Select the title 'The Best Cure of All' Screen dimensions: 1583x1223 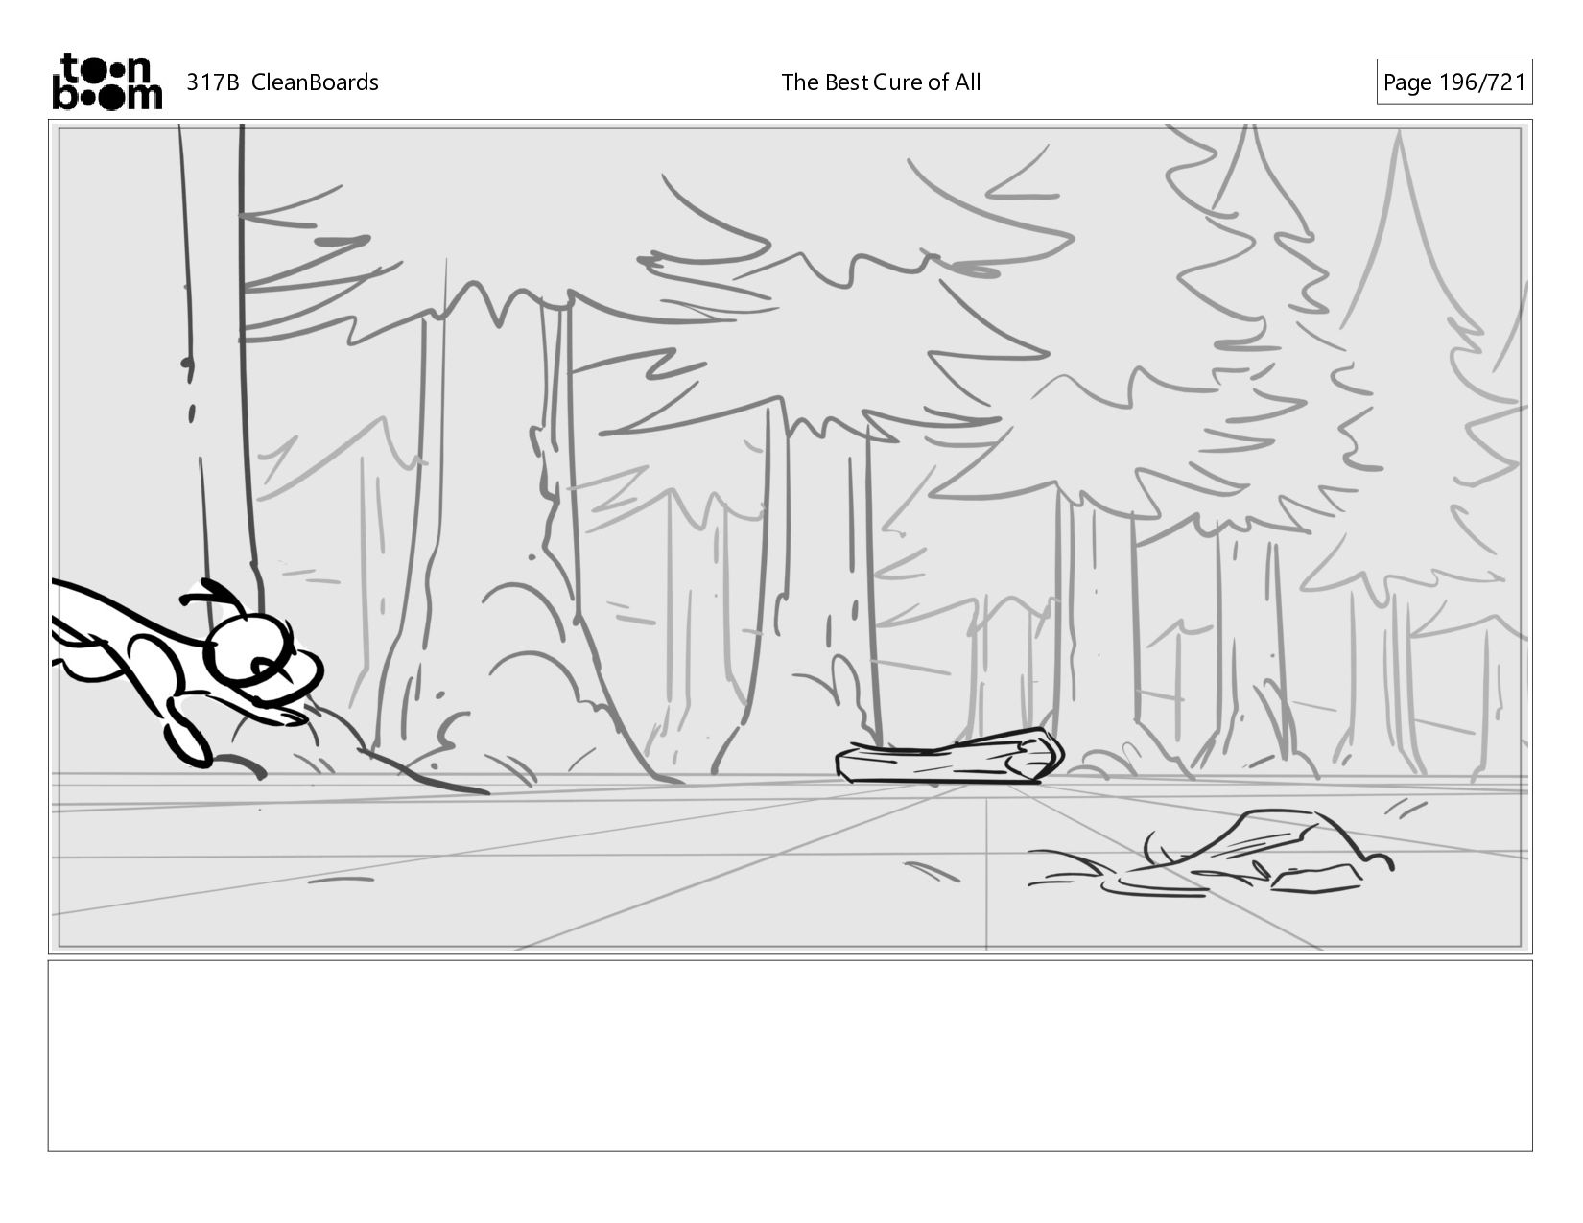[x=881, y=82]
